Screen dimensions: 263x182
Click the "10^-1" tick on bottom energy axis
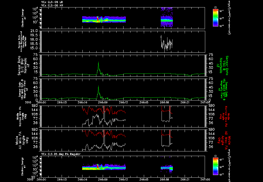[35, 177]
